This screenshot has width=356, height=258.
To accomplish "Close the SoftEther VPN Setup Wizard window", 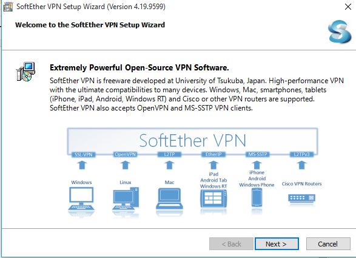I will (x=348, y=7).
